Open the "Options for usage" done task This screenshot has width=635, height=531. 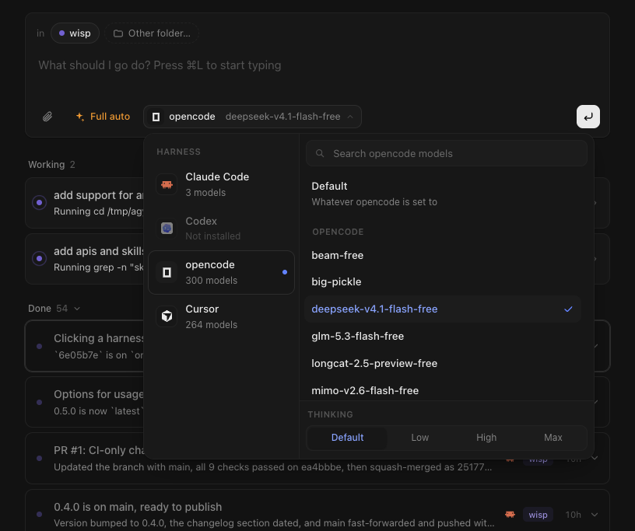click(84, 402)
